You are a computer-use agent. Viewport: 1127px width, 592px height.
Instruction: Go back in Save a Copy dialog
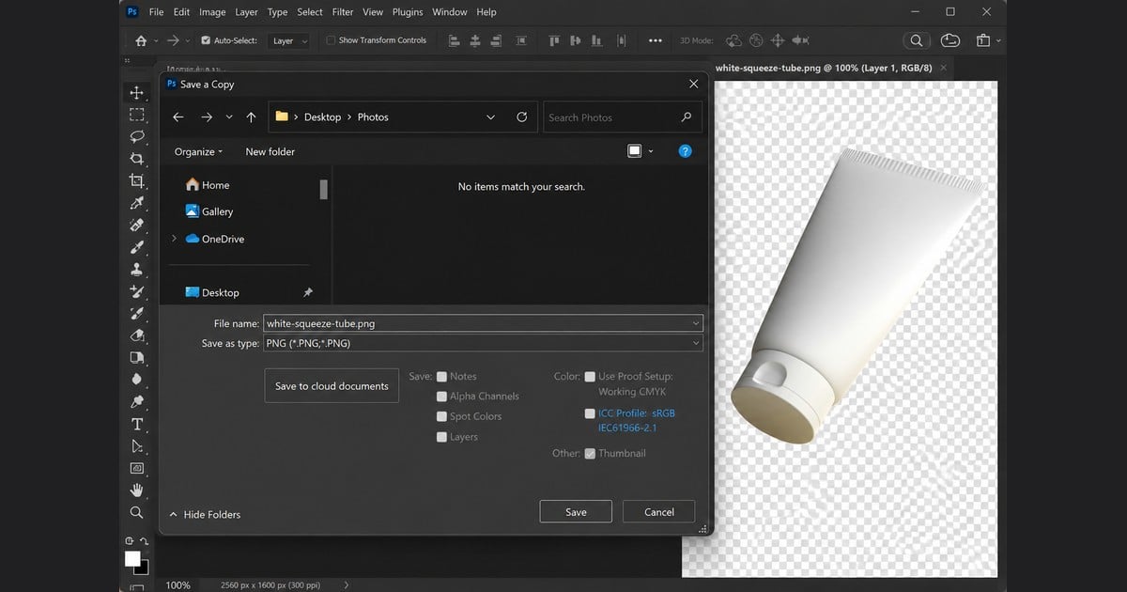tap(178, 117)
